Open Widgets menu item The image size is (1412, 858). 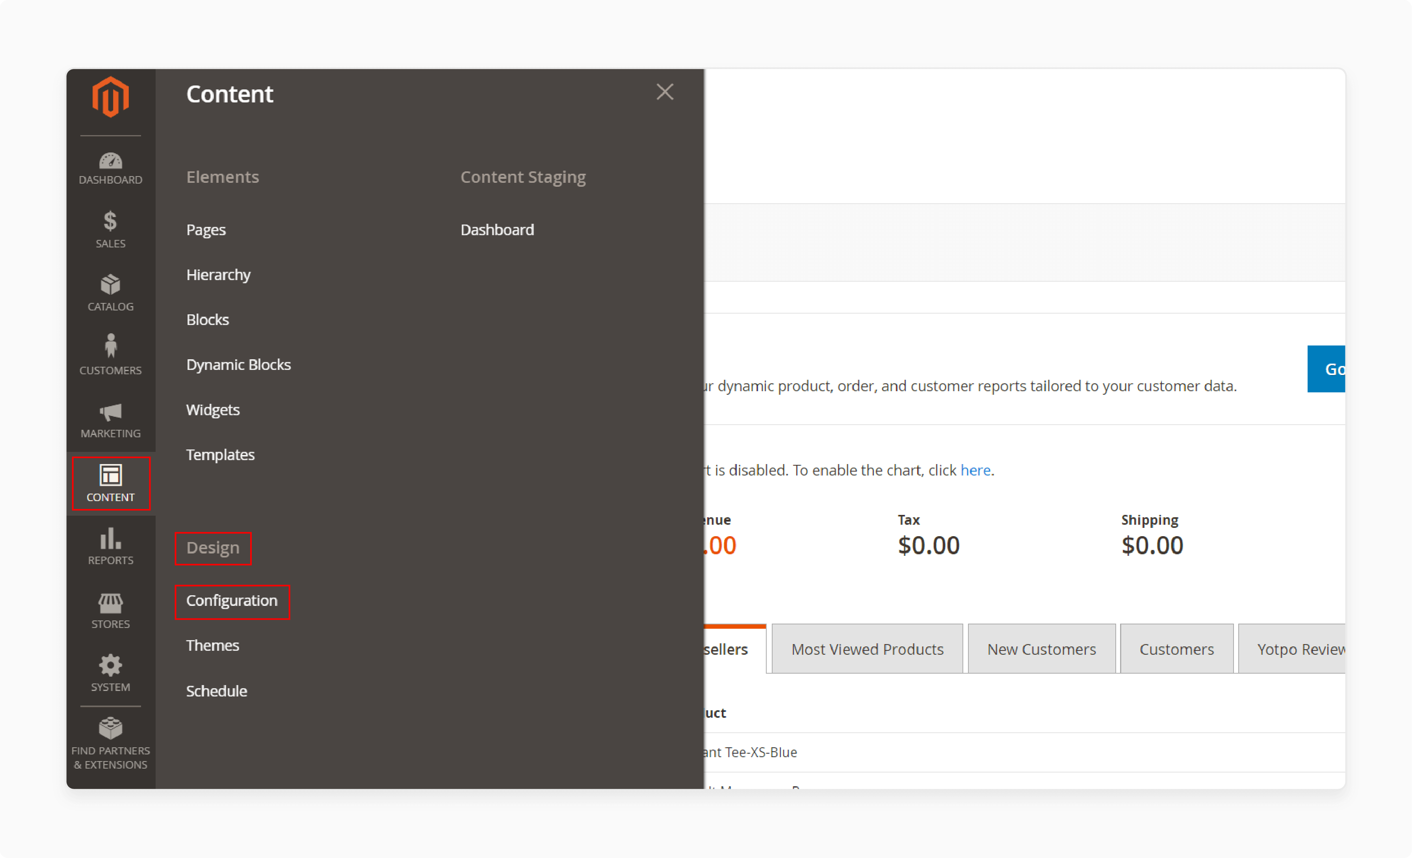click(x=213, y=410)
